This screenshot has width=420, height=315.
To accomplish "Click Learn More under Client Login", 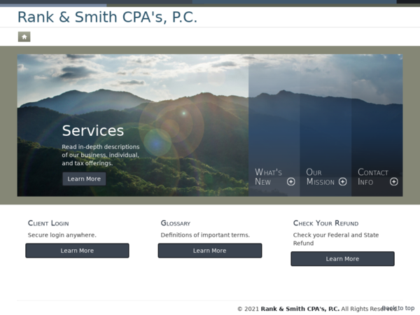I will pyautogui.click(x=77, y=251).
